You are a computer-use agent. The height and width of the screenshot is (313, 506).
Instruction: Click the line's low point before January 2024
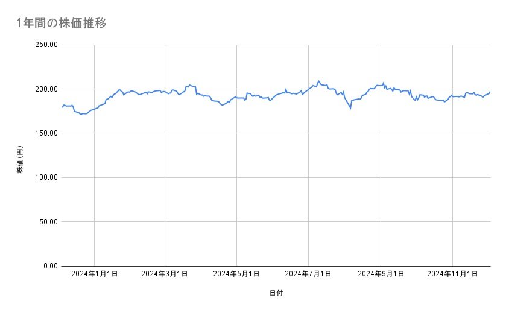tap(81, 114)
